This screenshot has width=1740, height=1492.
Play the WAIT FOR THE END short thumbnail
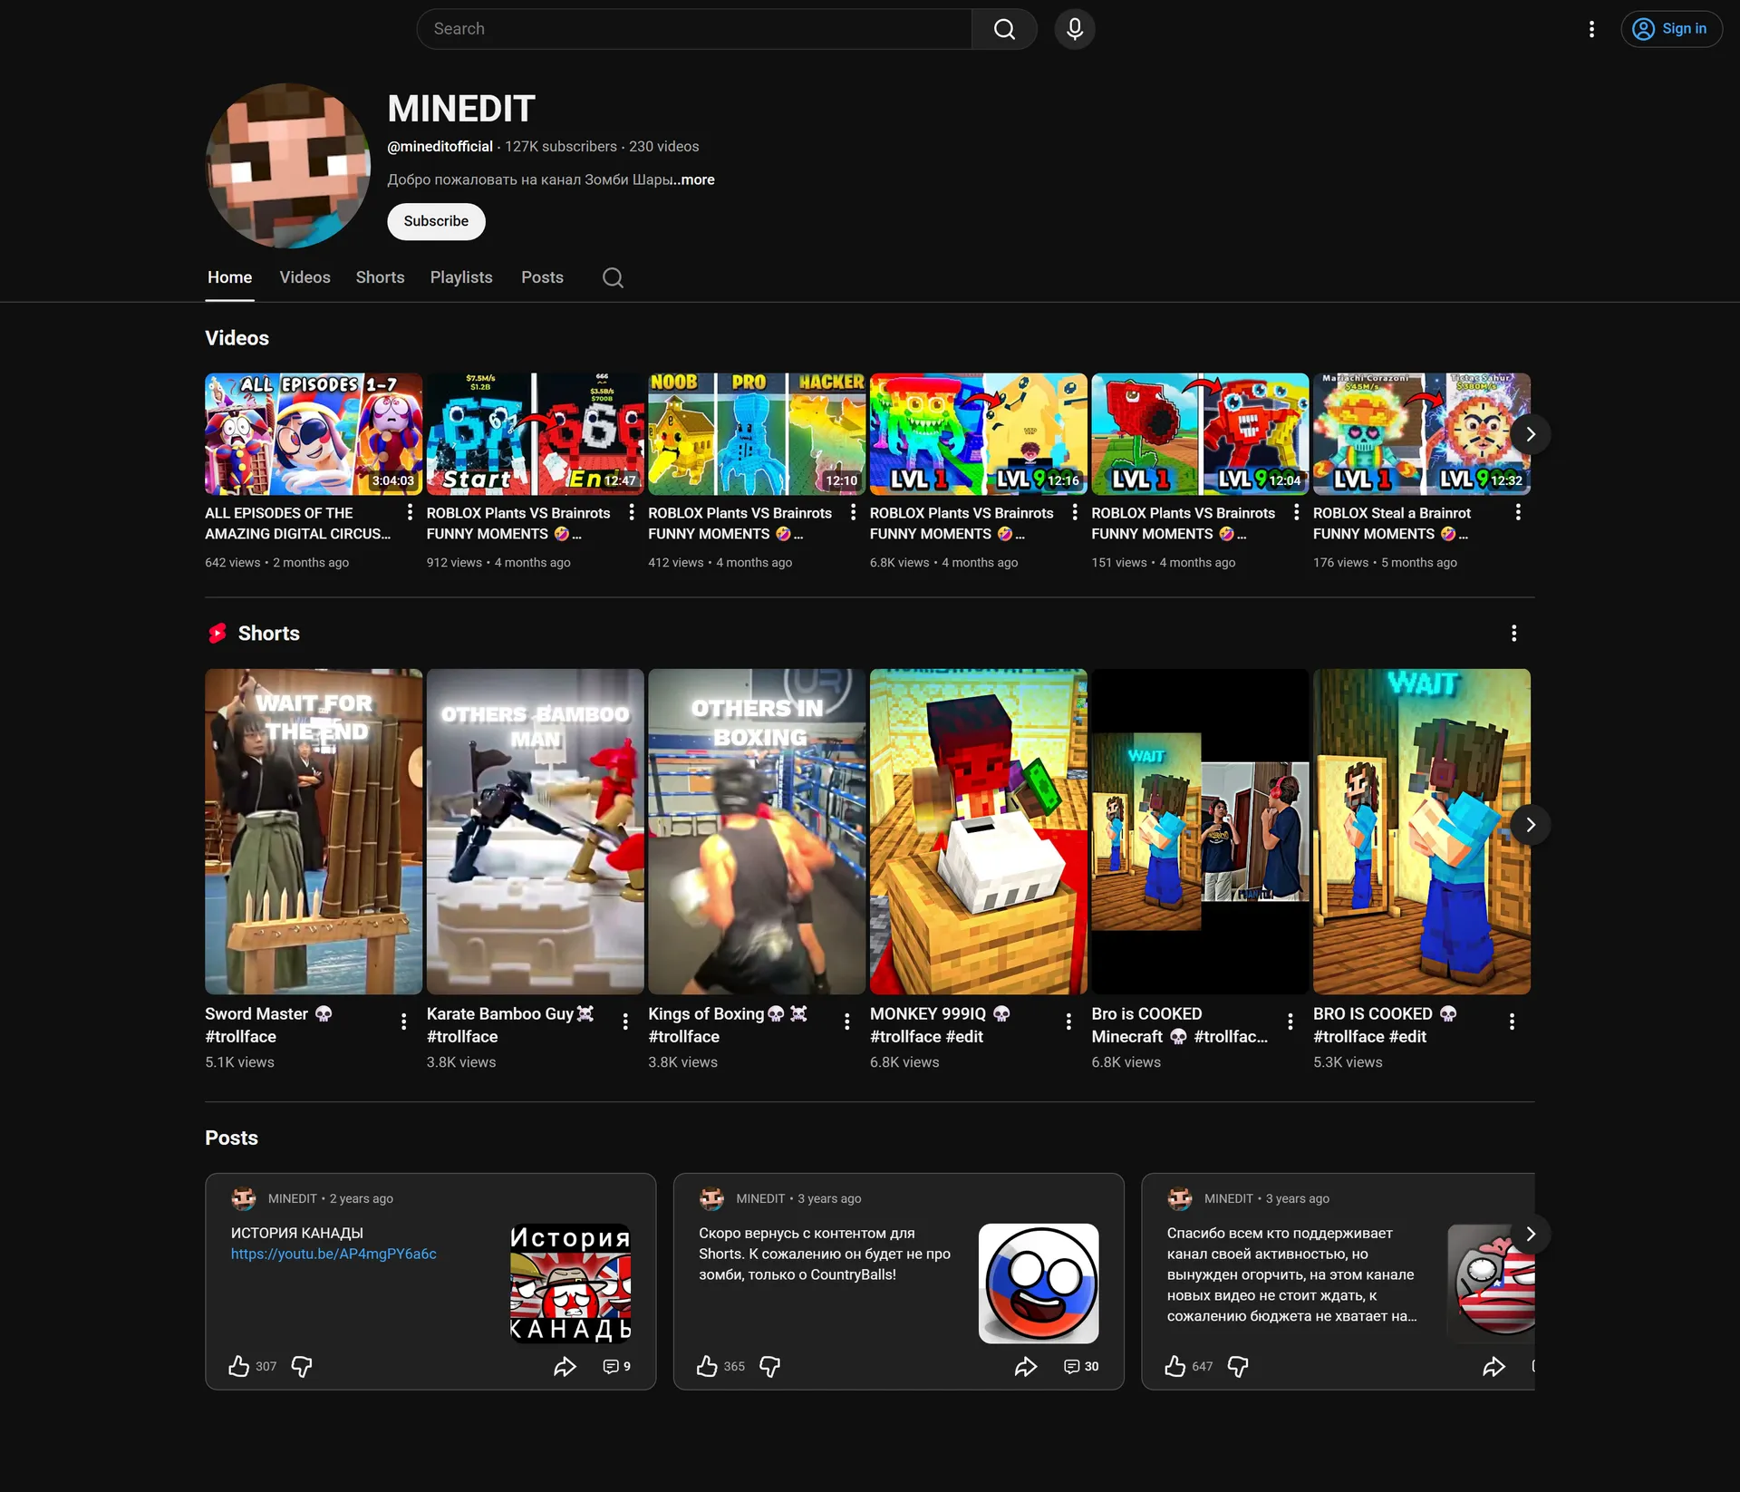(314, 831)
